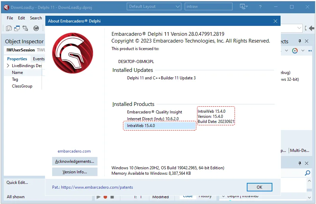Click the colorful circle icon in Projects toolbar
Image resolution: width=316 pixels, height=204 pixels.
[295, 50]
